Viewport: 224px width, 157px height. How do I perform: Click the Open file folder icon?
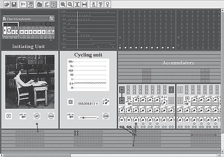tap(6, 4)
